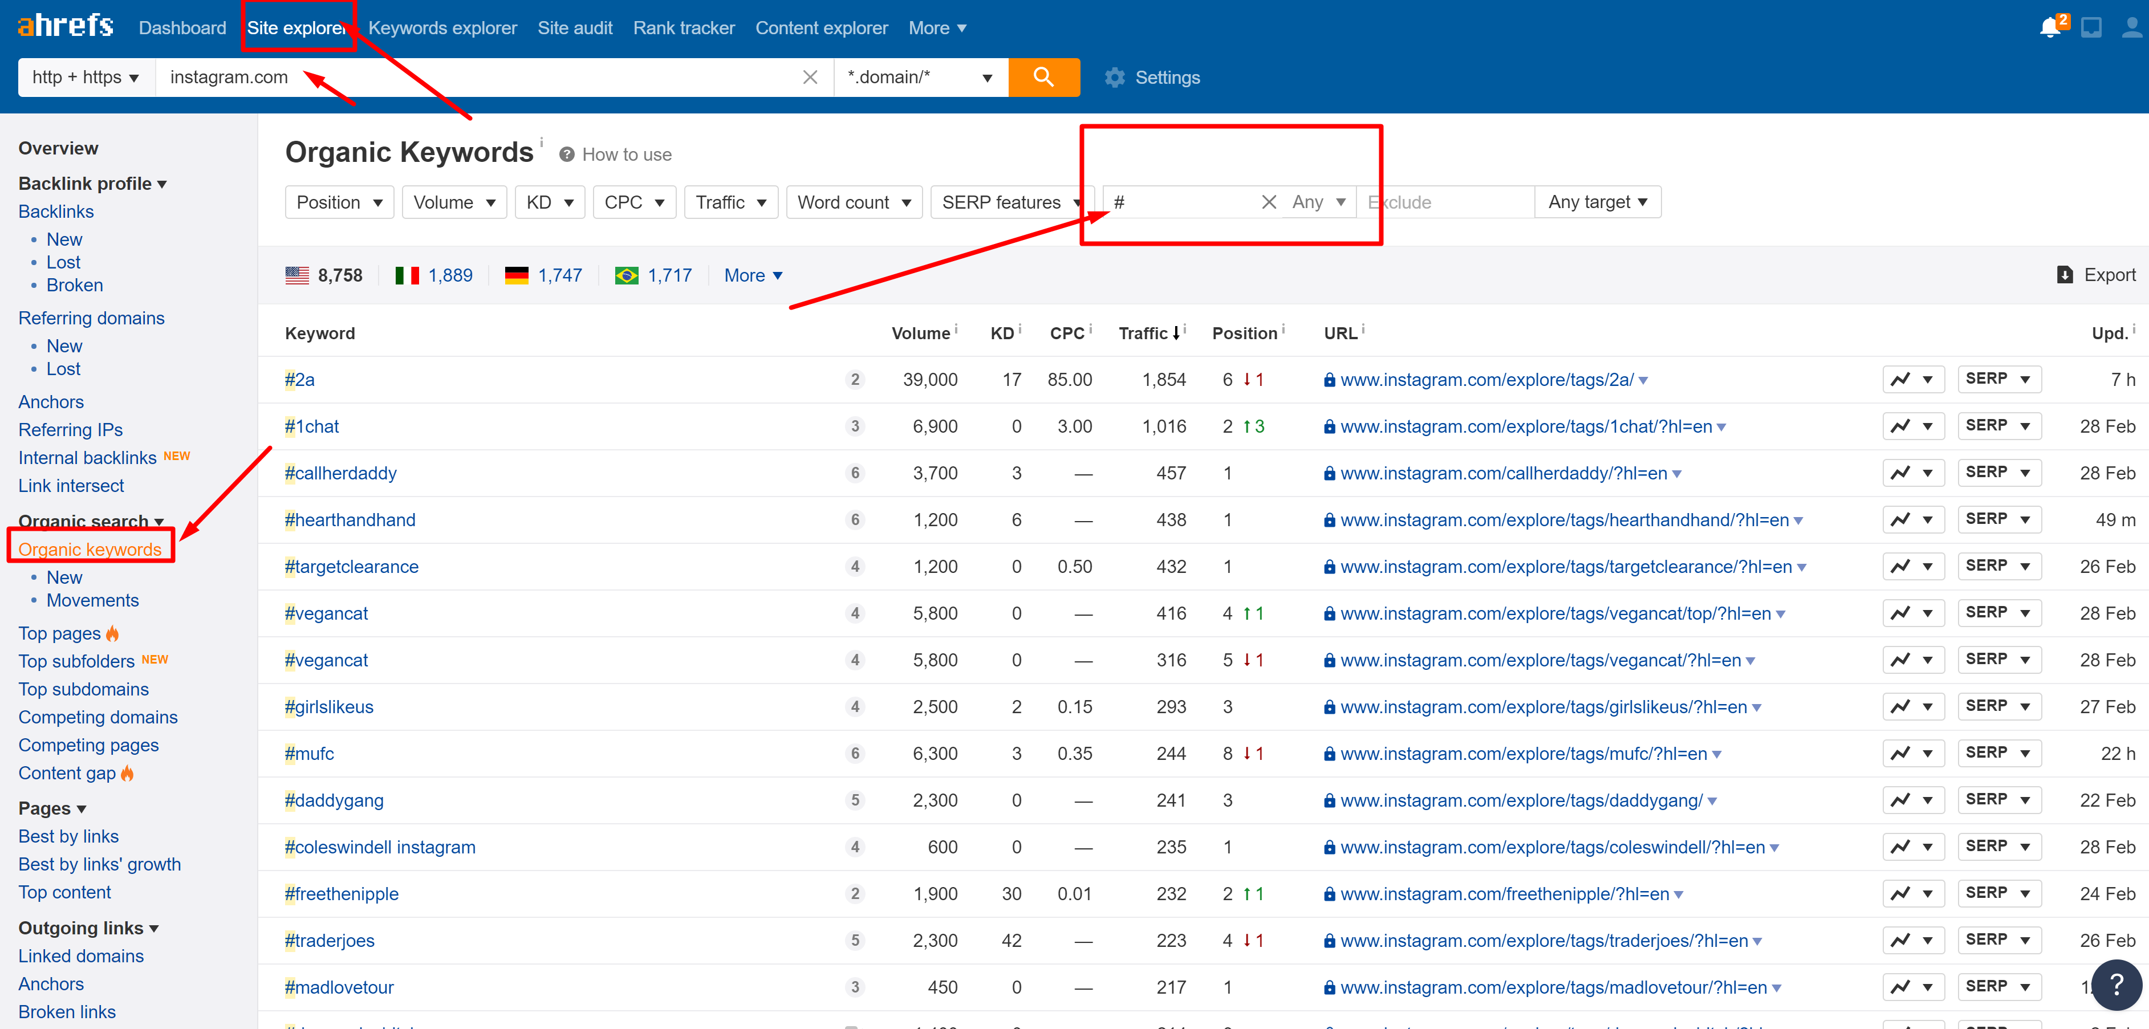Viewport: 2149px width, 1029px height.
Task: Open the chart icon for #2a
Action: point(1913,380)
